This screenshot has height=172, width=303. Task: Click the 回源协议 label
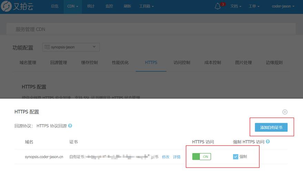[x=24, y=126]
